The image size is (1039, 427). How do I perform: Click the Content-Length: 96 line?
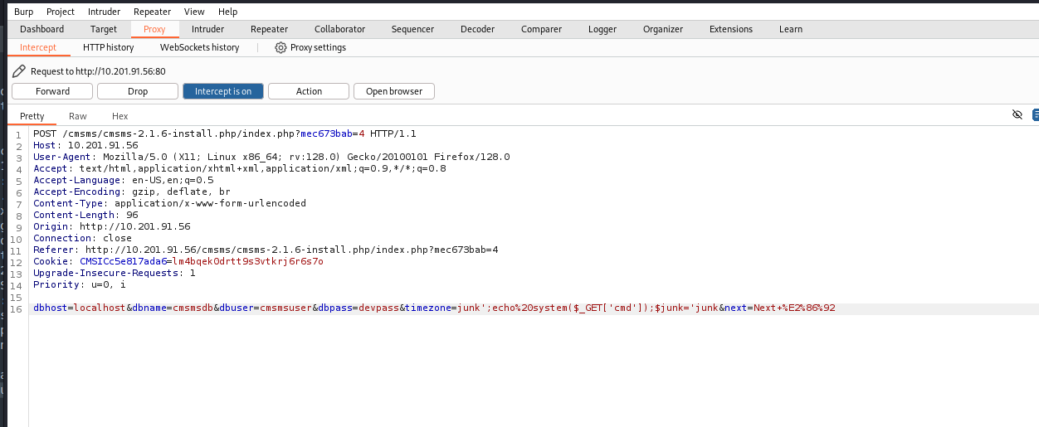(85, 215)
